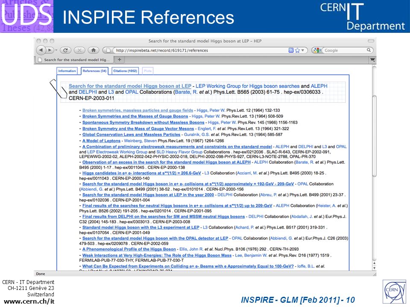
Task: Open back/forward history dropdown arrow
Action: click(x=56, y=50)
